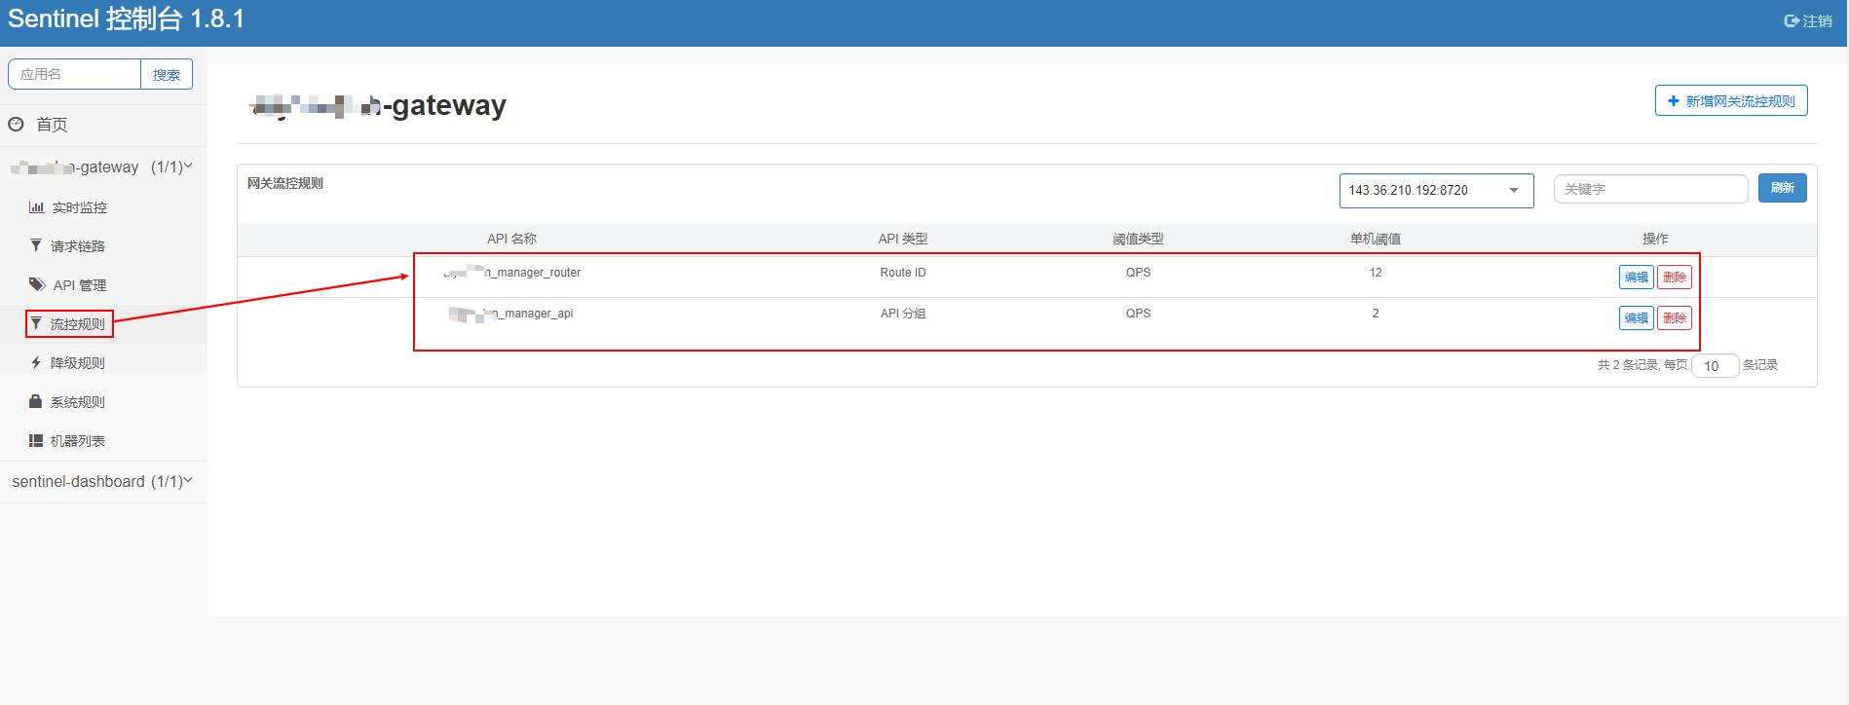
Task: Select 流控规则 in the sidebar
Action: point(78,324)
